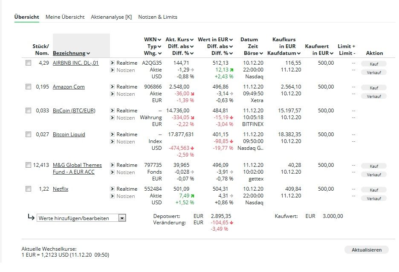Click Realtime arrow icon for Amazon Com
The image size is (399, 272).
pyautogui.click(x=113, y=87)
